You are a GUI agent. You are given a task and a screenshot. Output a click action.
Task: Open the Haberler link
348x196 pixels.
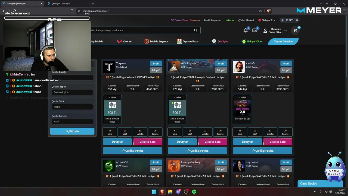(230, 20)
